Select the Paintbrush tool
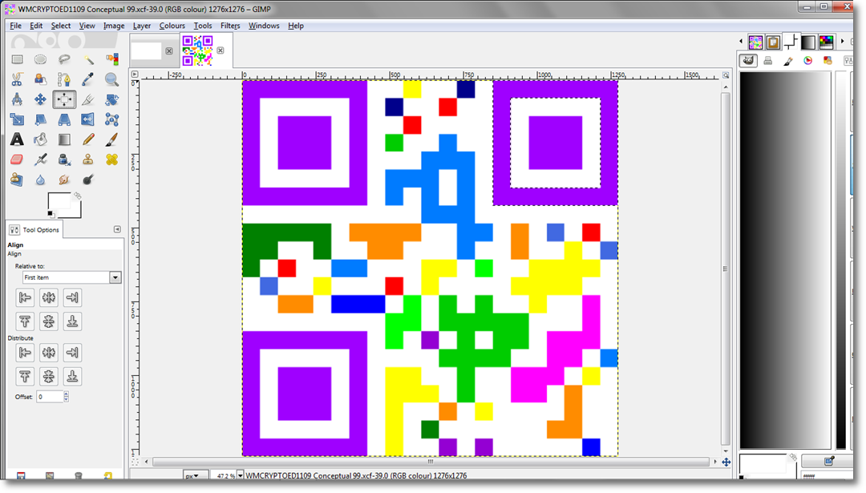The height and width of the screenshot is (493, 866). [111, 139]
